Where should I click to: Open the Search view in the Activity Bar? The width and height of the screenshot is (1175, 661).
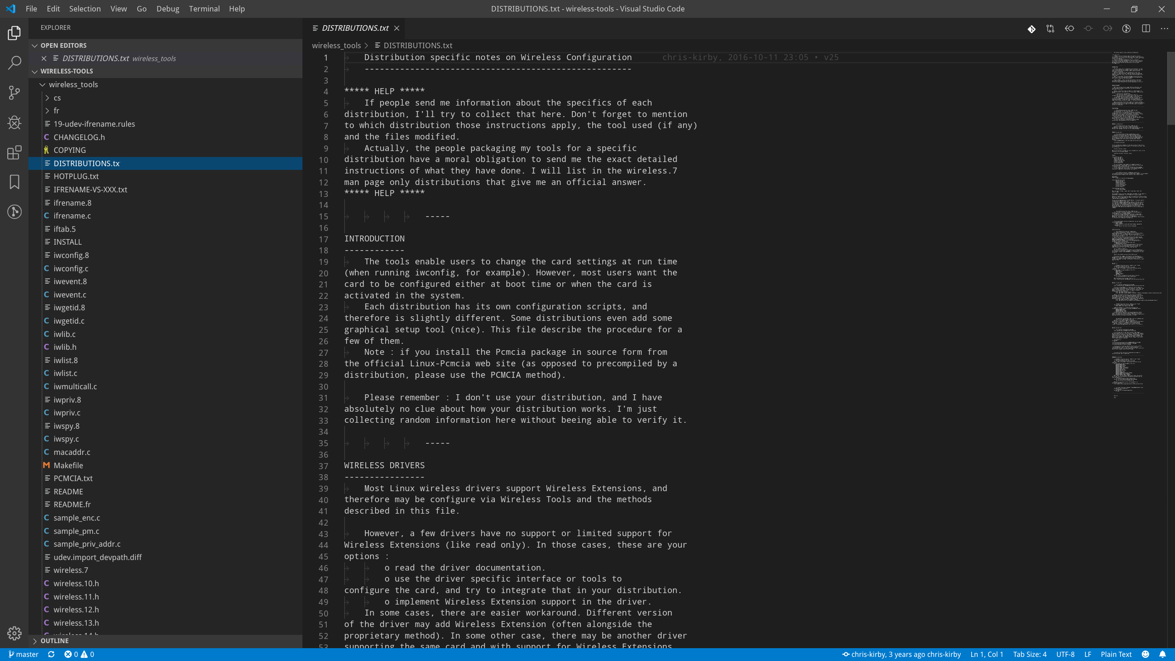coord(14,62)
